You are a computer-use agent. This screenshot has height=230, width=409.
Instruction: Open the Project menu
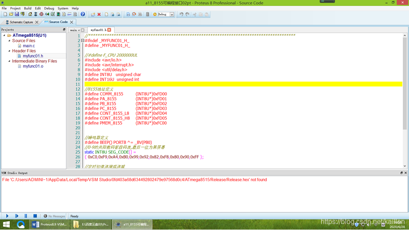coord(15,8)
